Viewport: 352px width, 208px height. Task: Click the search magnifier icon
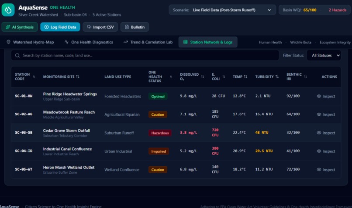[17, 55]
